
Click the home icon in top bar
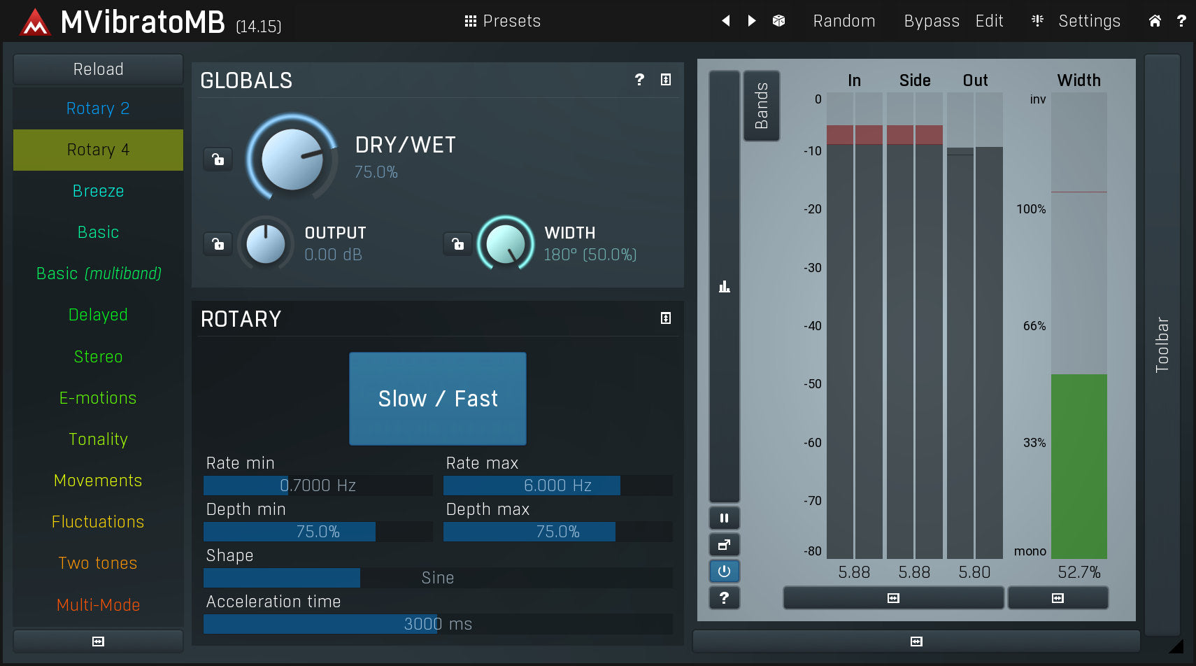pyautogui.click(x=1155, y=21)
